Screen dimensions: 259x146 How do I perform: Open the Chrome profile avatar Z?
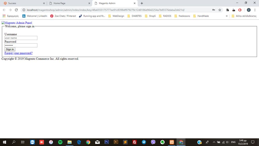pos(249,10)
